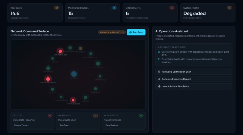243x135 pixels.
Task: Click the icon beside Launch Attack Simulation
Action: (x=159, y=86)
